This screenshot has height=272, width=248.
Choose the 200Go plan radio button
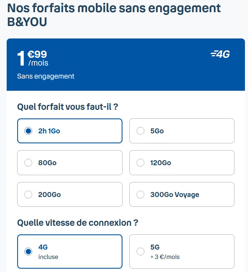(28, 195)
